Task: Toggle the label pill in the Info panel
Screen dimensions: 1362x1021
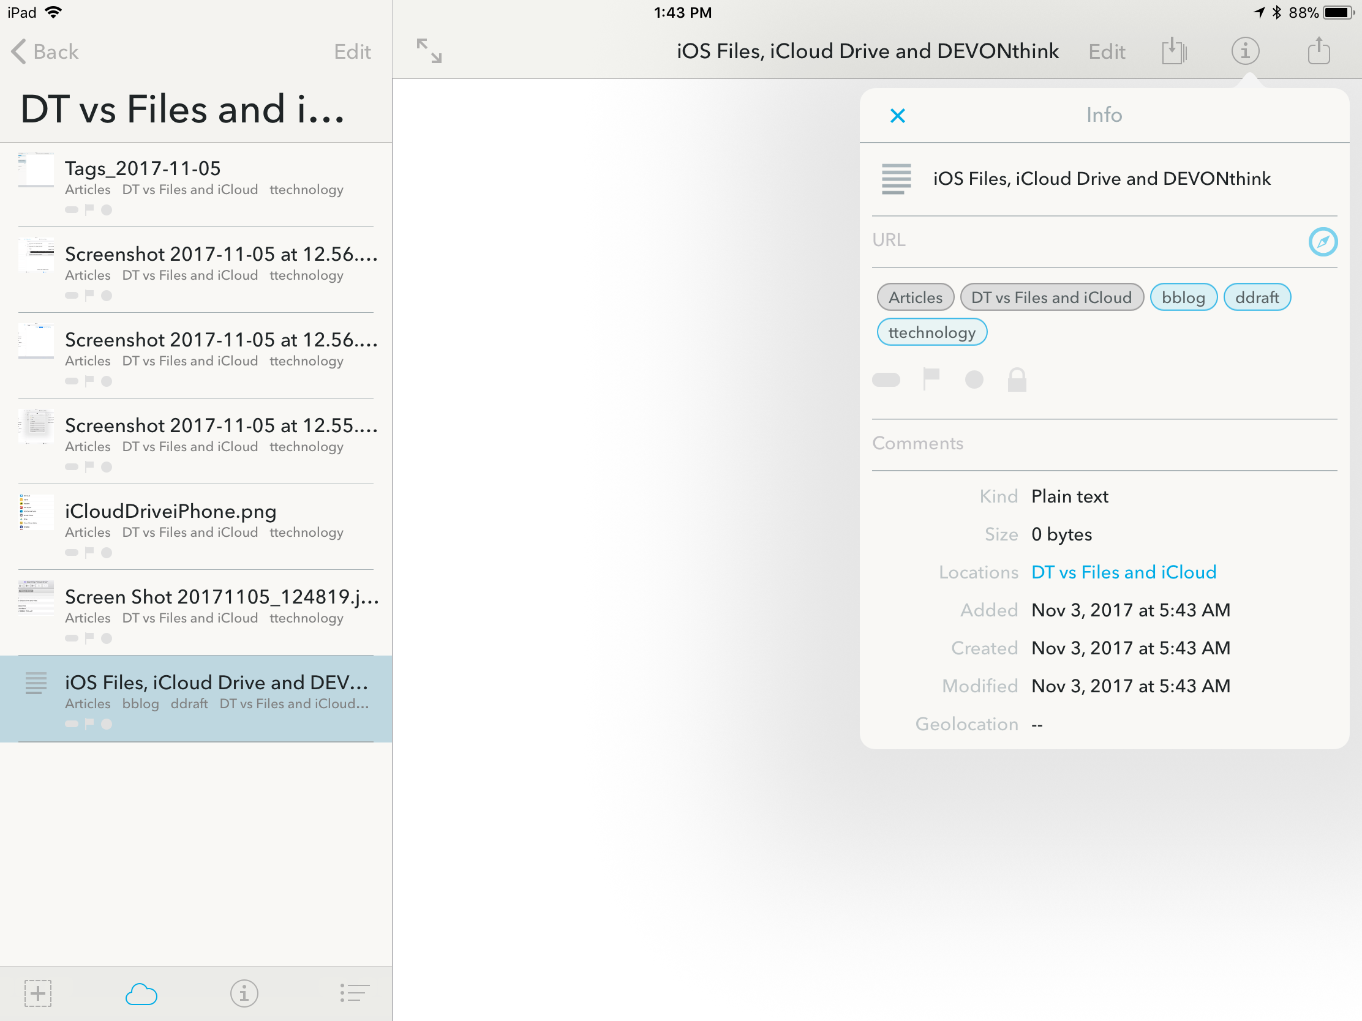Action: pos(886,380)
